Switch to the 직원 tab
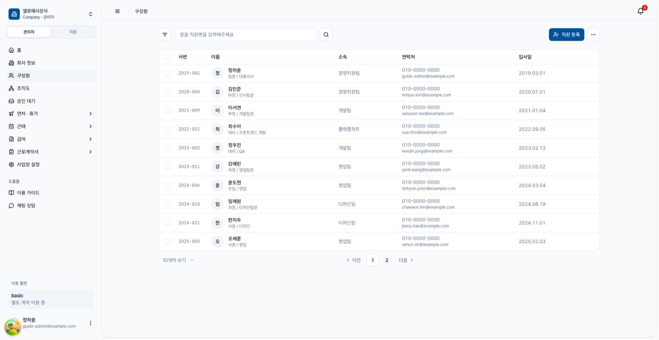This screenshot has height=340, width=659. 73,32
